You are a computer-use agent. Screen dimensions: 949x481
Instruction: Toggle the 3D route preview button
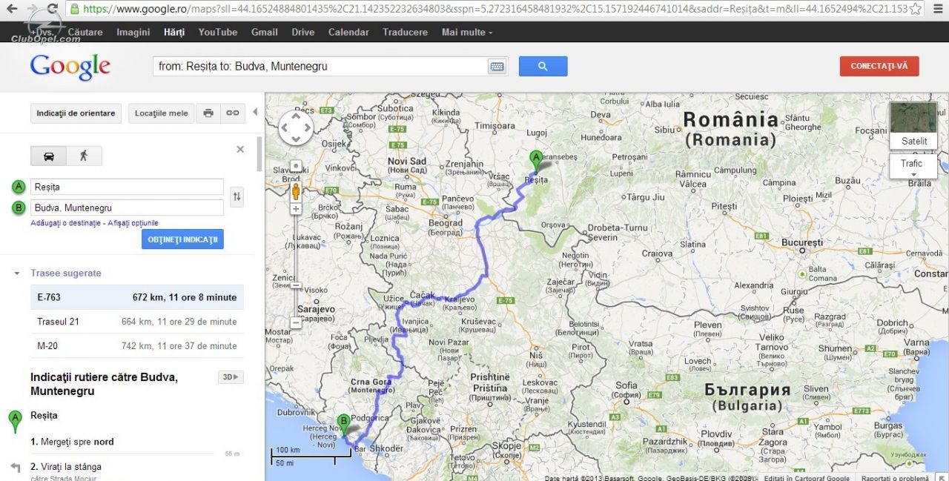click(x=231, y=377)
